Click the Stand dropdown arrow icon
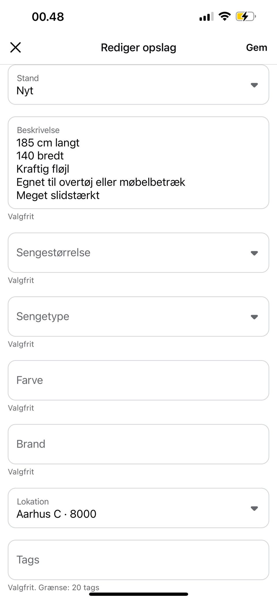Viewport: 277px width, 601px height. 254,85
